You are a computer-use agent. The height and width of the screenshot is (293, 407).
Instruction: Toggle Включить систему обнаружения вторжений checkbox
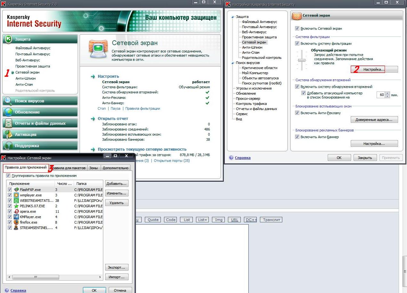(x=297, y=87)
